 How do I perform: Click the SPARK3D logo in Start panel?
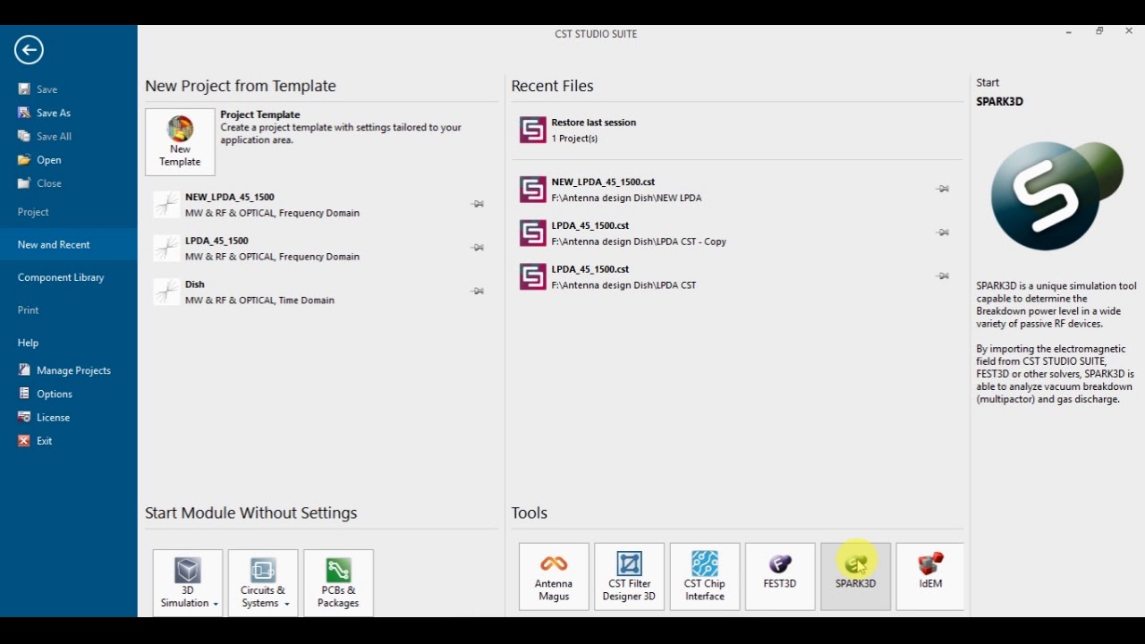1056,196
